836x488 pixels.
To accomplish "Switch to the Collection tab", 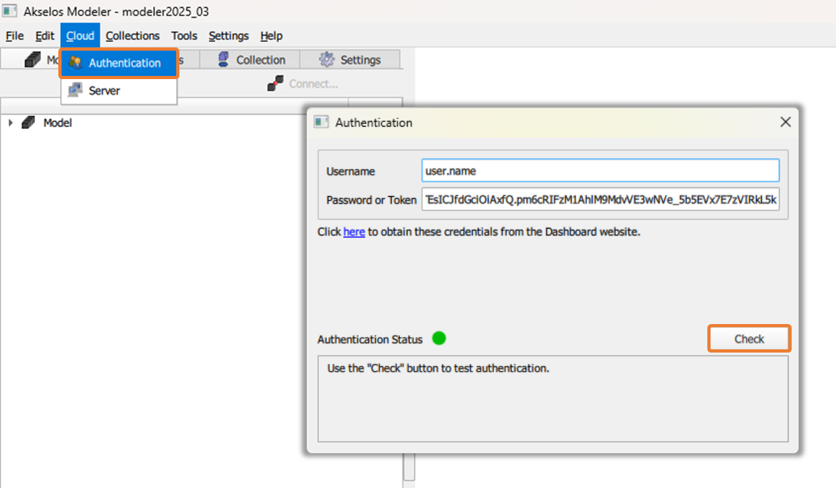I will 250,60.
